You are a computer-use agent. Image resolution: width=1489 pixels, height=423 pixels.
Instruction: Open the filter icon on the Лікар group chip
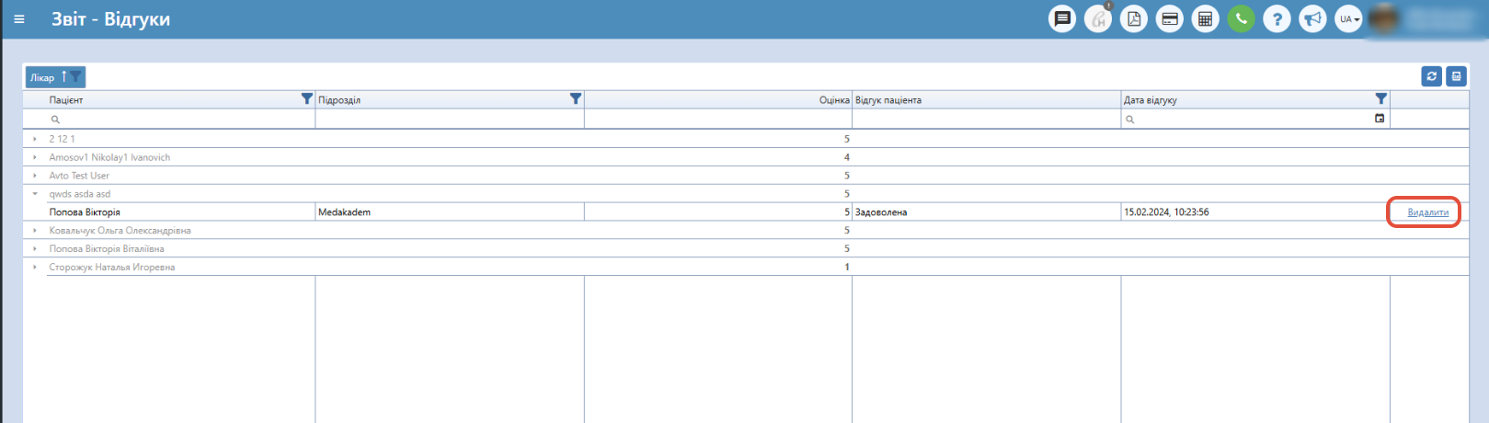pyautogui.click(x=76, y=77)
